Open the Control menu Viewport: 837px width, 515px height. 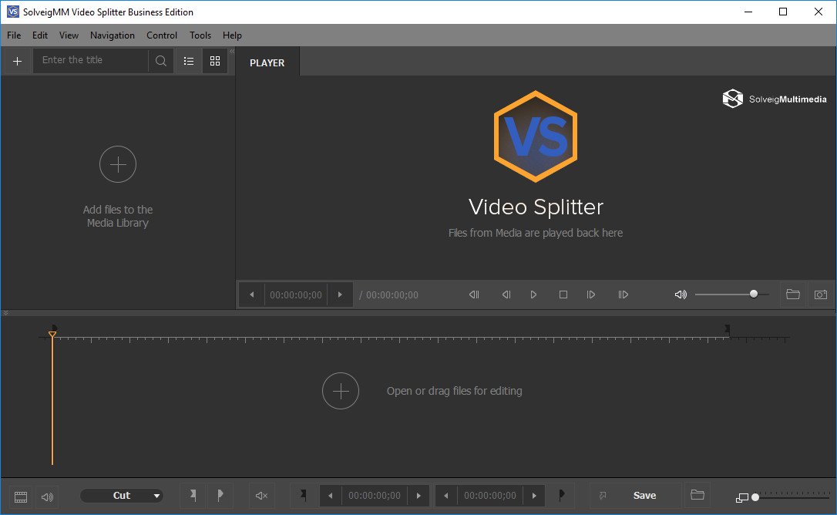click(x=162, y=35)
